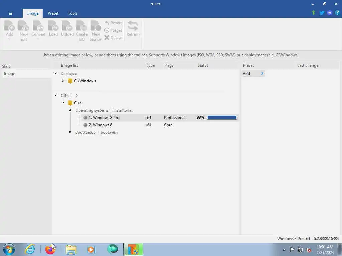Image resolution: width=342 pixels, height=256 pixels.
Task: Open the Twitter link icon
Action: [x=322, y=13]
